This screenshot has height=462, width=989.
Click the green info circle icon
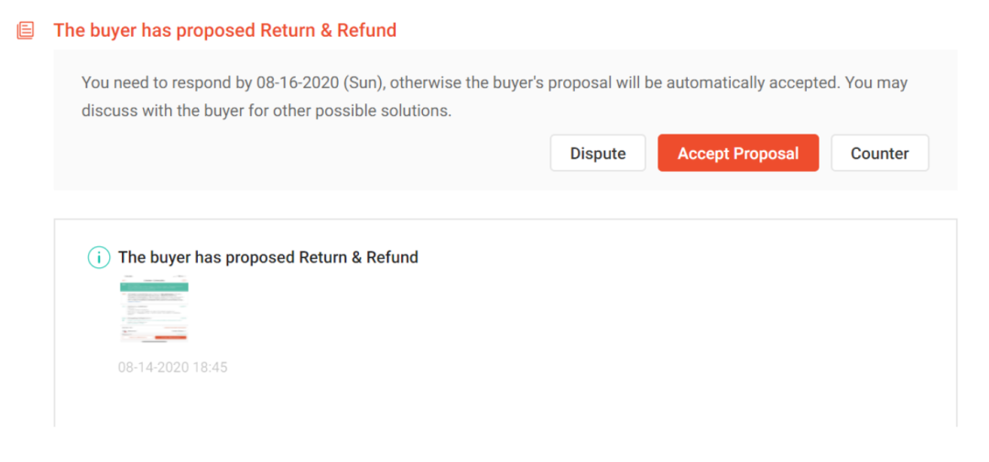tap(98, 258)
